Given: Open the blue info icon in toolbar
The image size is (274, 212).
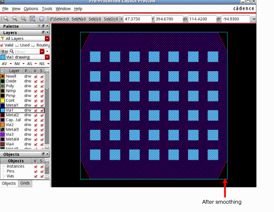Looking at the screenshot, I should click(41, 19).
